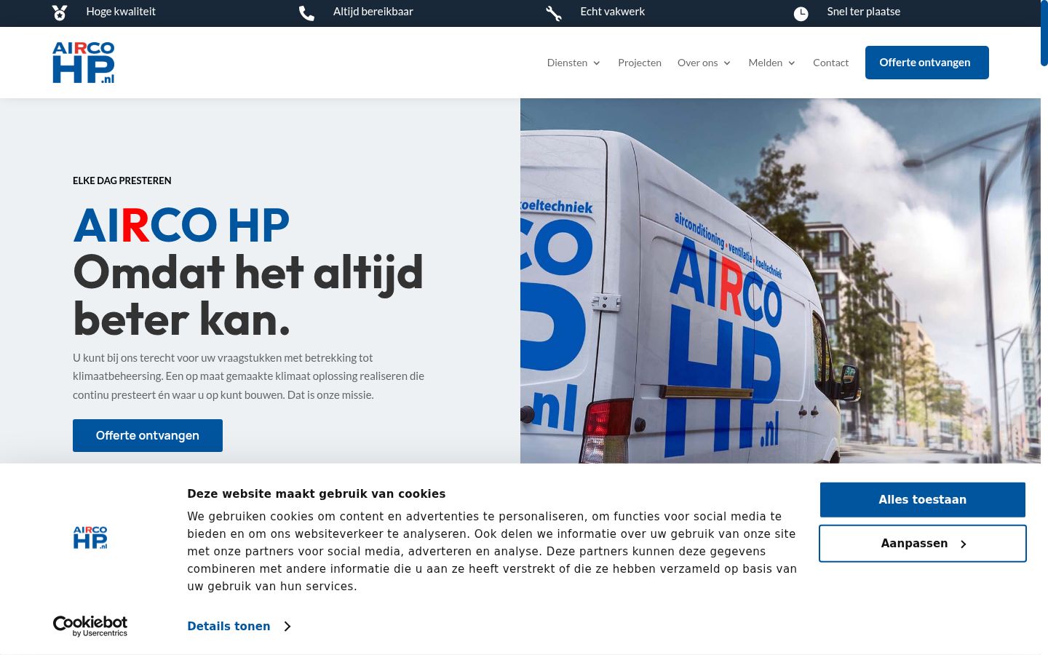Click the AIRCO HP van photo

(780, 281)
